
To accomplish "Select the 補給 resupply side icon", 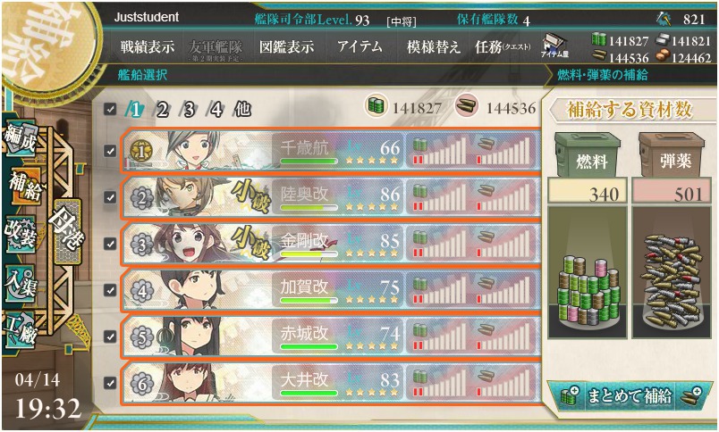I will [x=24, y=187].
